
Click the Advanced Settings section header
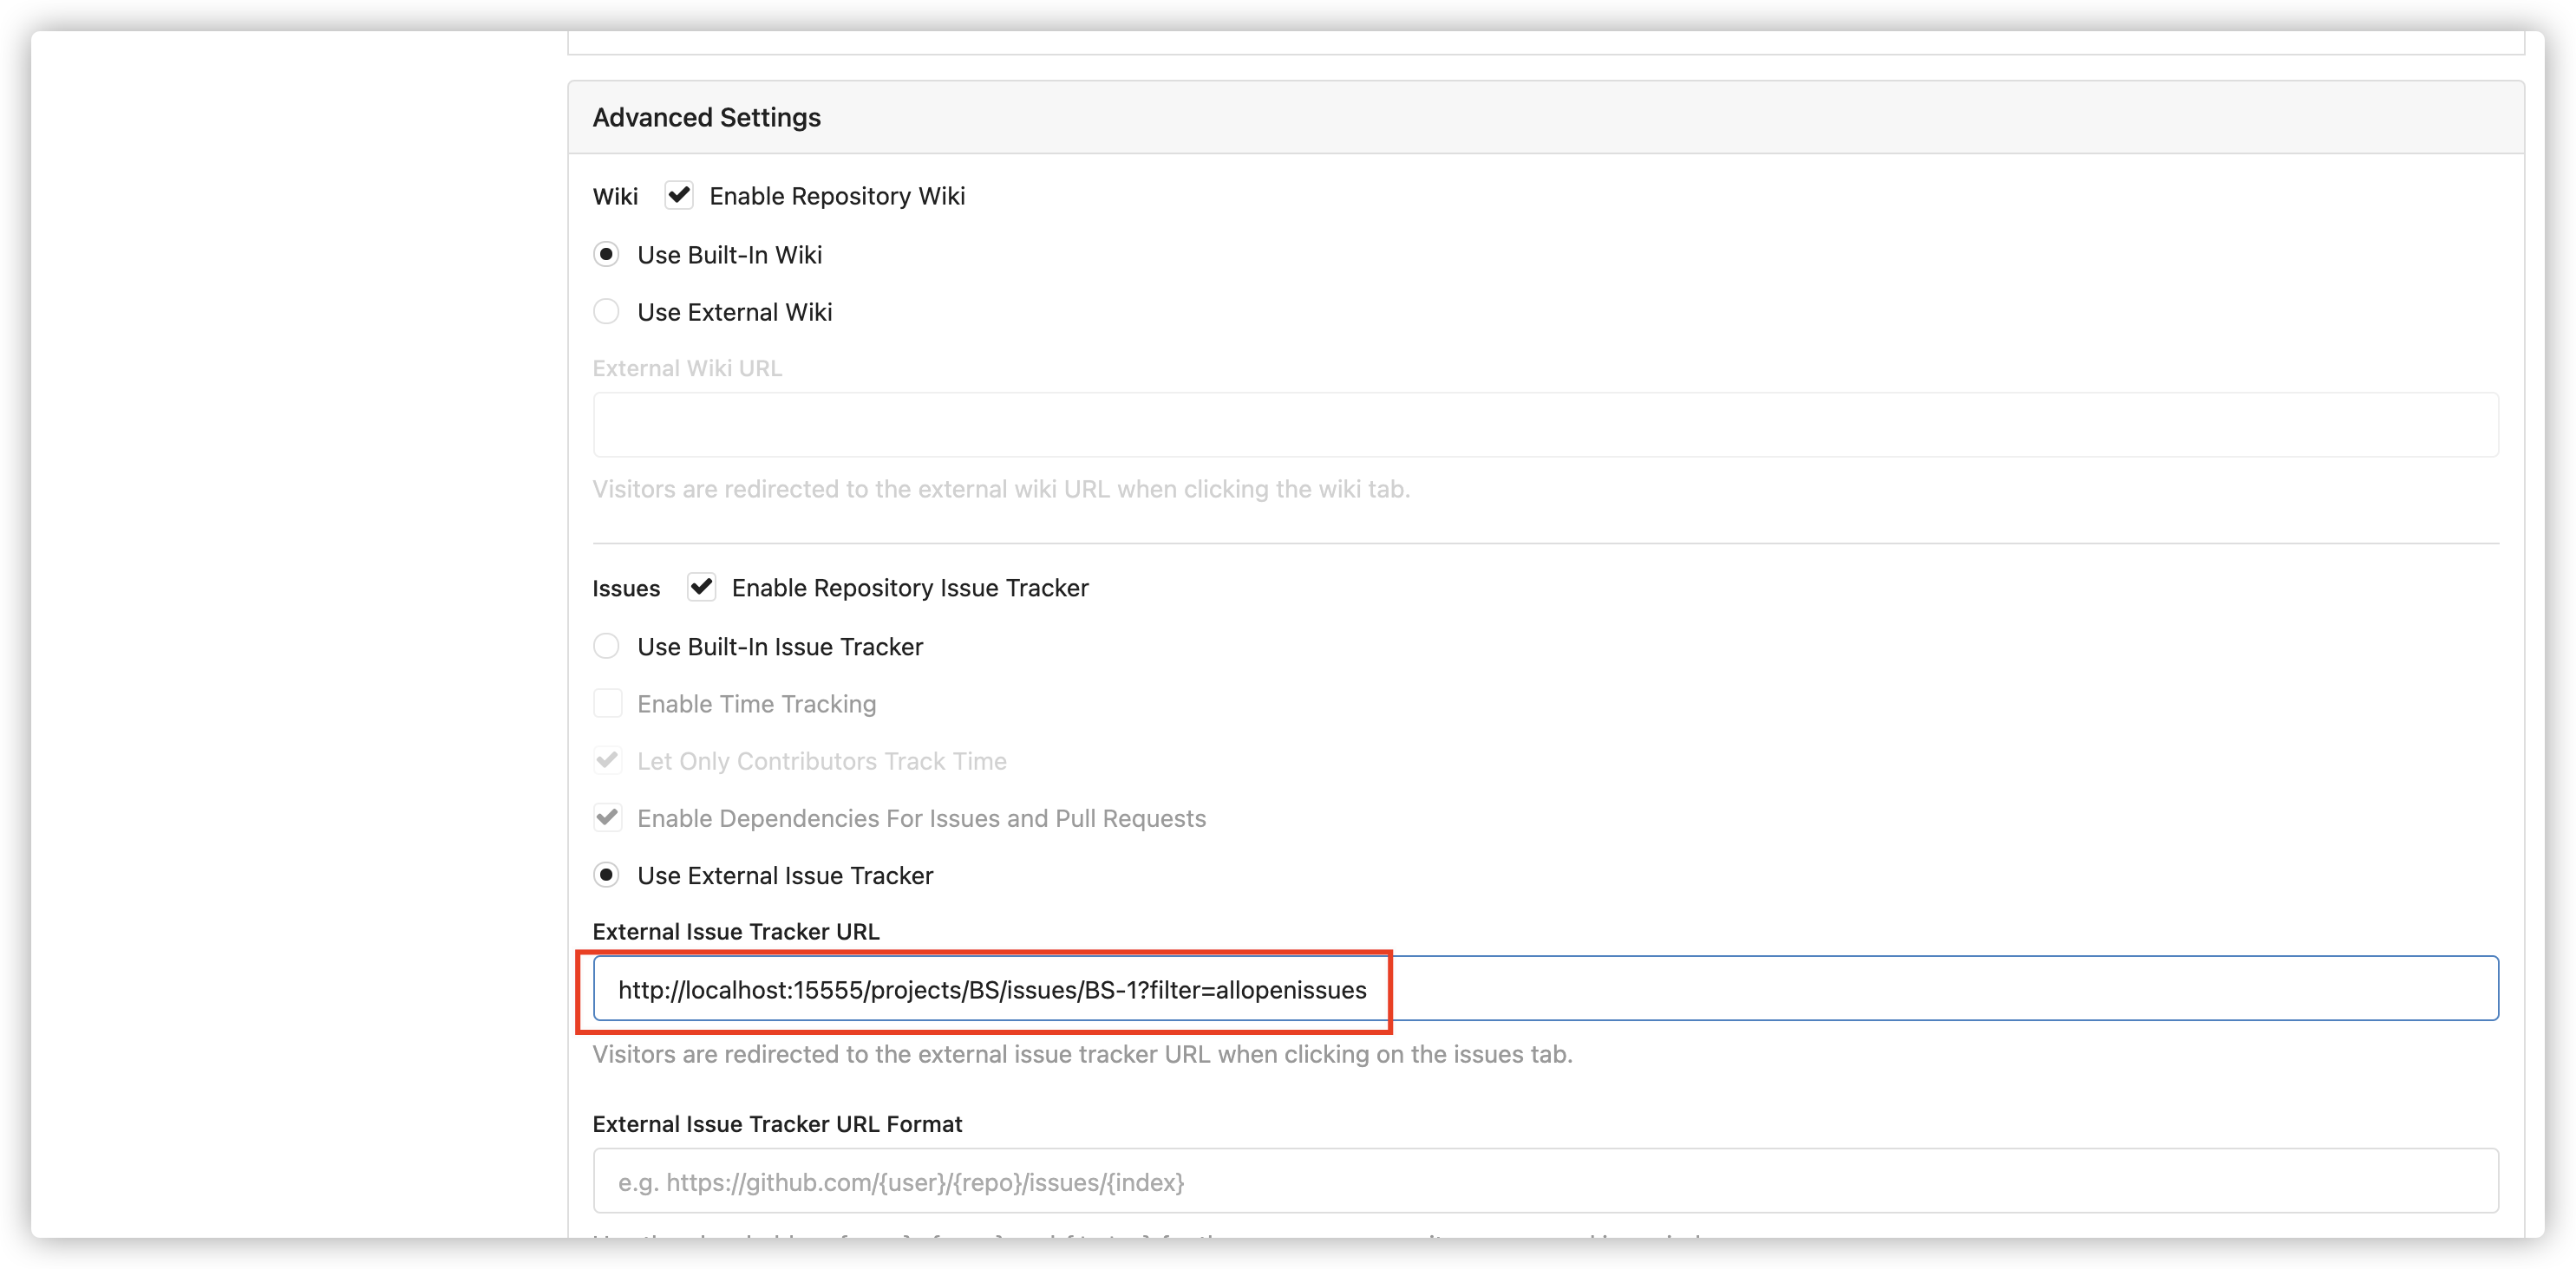(706, 117)
